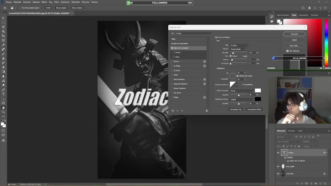
Task: Select the Crop tool
Action: coord(3,36)
